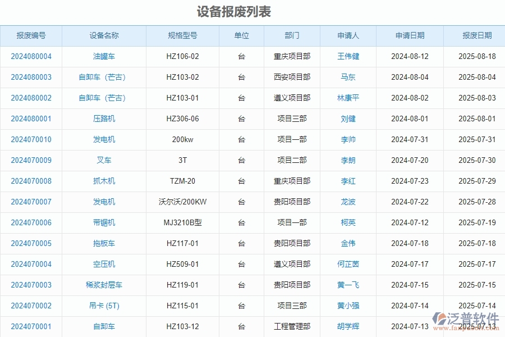Viewport: 505px width, 337px height.
Task: Click the 报废日期 column header
Action: pos(475,35)
